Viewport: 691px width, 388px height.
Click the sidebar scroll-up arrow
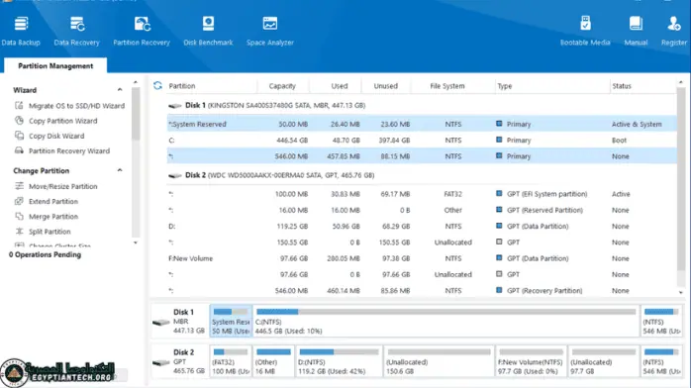click(136, 82)
